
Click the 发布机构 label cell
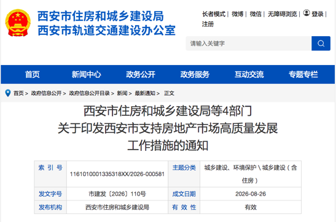(50, 207)
